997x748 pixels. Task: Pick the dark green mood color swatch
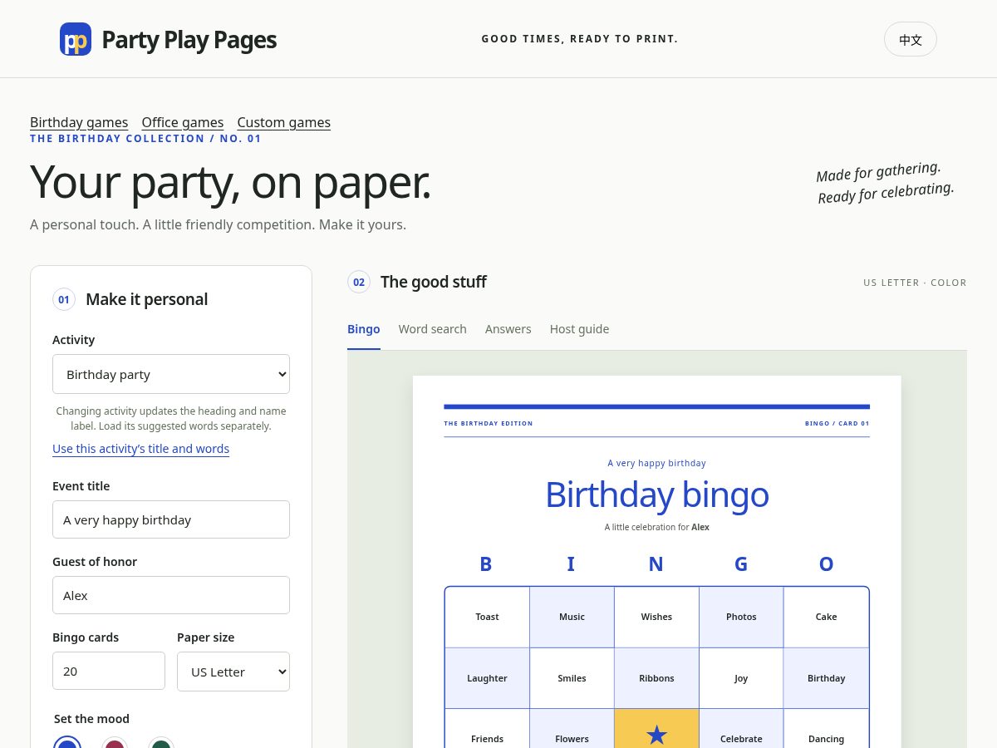tap(161, 742)
